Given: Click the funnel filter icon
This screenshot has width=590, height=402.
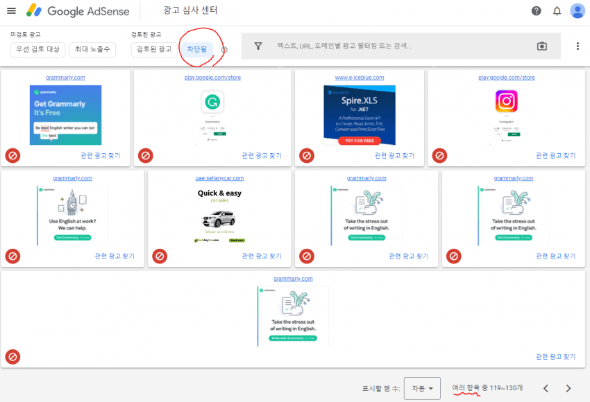Looking at the screenshot, I should [258, 46].
